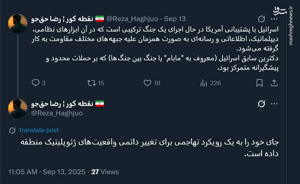Like the tweet with 18 likes
Viewport: 300px width, 184px height.
[148, 83]
